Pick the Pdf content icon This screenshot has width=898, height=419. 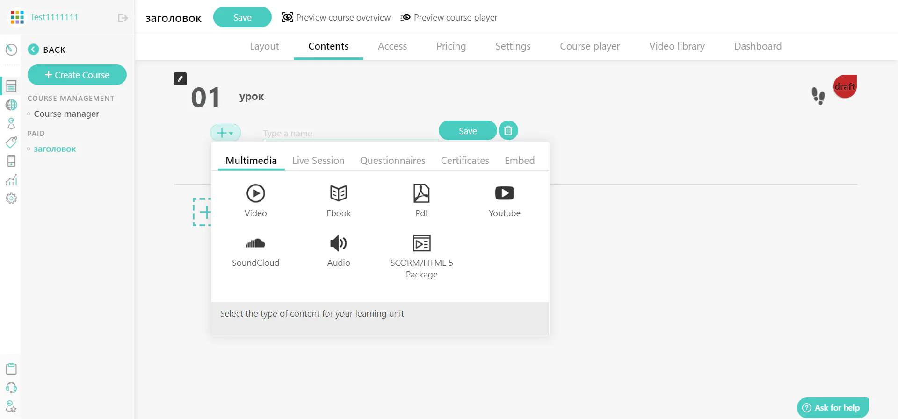421,200
